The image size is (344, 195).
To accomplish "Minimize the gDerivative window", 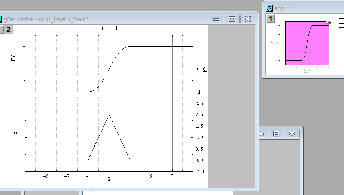I will click(216, 19).
